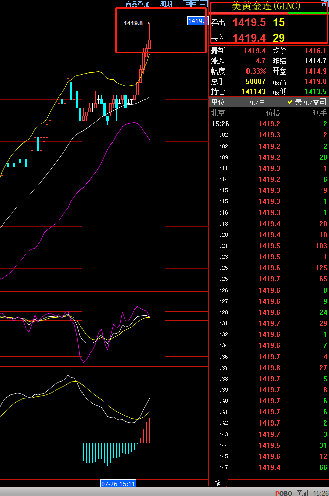Click the 卖出 price 1419.5
The width and height of the screenshot is (329, 496).
pos(249,23)
